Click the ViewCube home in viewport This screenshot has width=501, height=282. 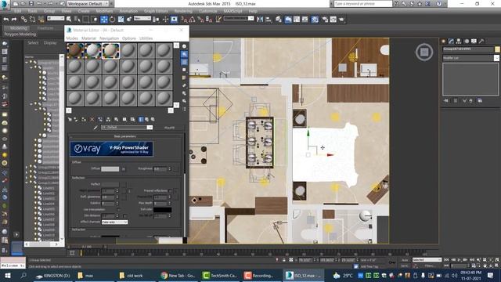[x=424, y=52]
